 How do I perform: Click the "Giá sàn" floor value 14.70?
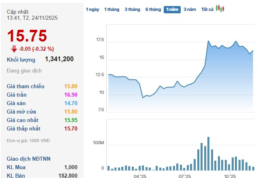click(70, 103)
